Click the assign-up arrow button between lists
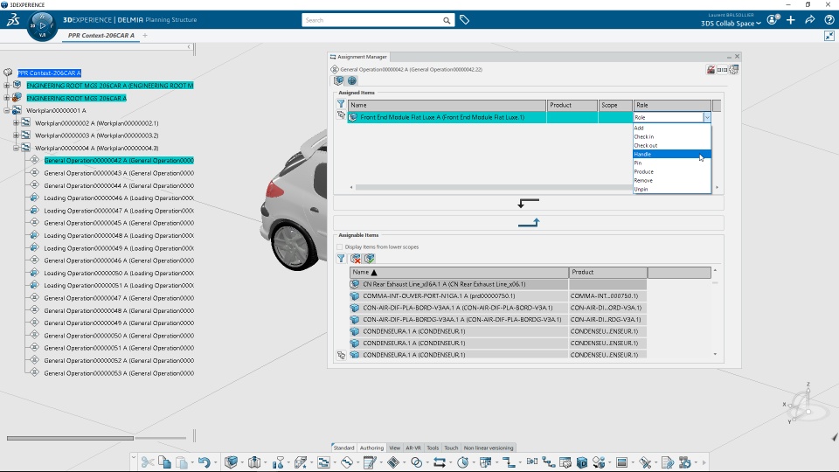839x472 pixels. 529,223
